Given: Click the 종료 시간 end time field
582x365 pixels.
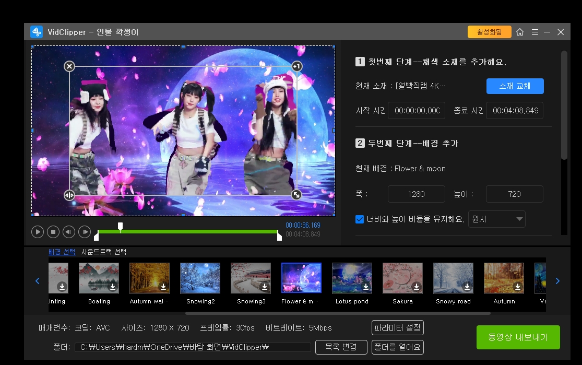Looking at the screenshot, I should [515, 111].
